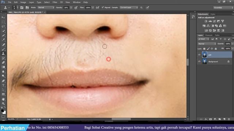Image resolution: width=234 pixels, height=131 pixels.
Task: Open the File menu
Action: 10,2
